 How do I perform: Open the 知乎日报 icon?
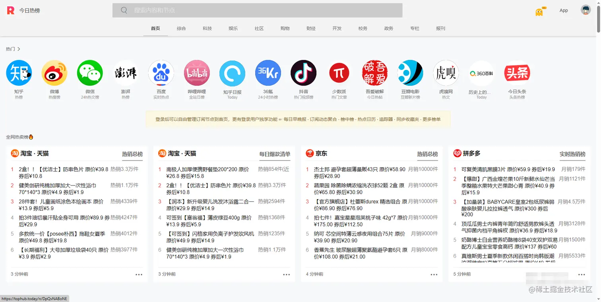click(232, 73)
